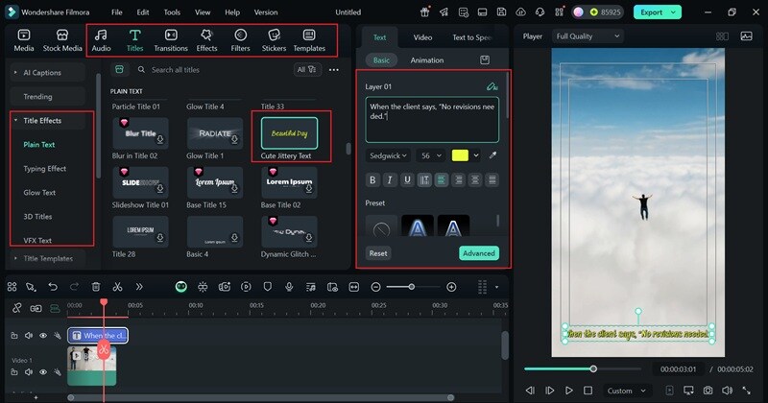This screenshot has width=768, height=403.
Task: Open the Templates library tab
Action: [309, 40]
